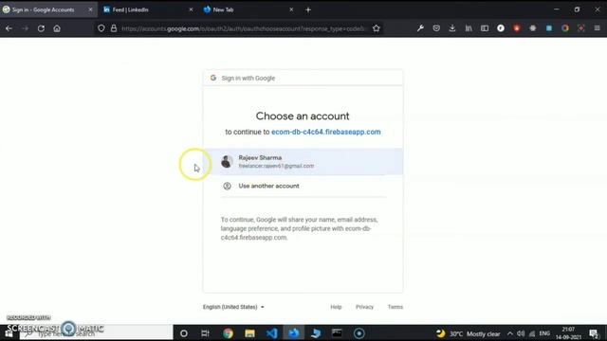Open ecom-db-c4c64.firebaseapp.com link
Image resolution: width=607 pixels, height=341 pixels.
pos(326,132)
